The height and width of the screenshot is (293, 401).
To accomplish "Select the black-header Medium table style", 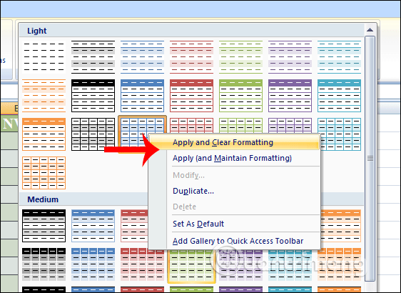I will (x=44, y=226).
